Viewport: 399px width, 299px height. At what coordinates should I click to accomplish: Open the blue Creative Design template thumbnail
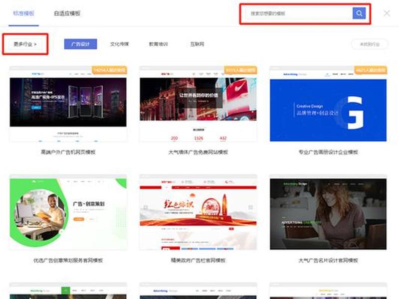click(328, 104)
